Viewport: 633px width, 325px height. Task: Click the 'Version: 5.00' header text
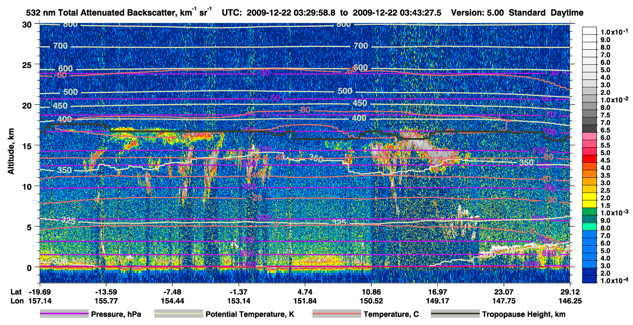pyautogui.click(x=478, y=13)
